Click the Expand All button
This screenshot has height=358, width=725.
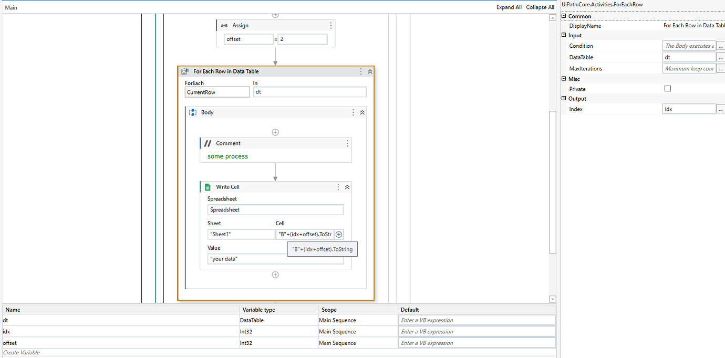509,7
